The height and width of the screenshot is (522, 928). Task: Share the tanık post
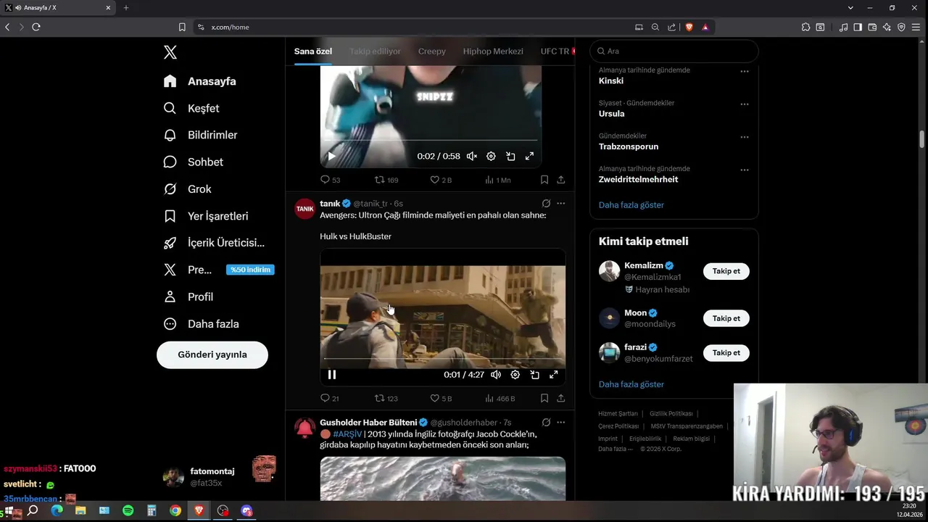(560, 398)
